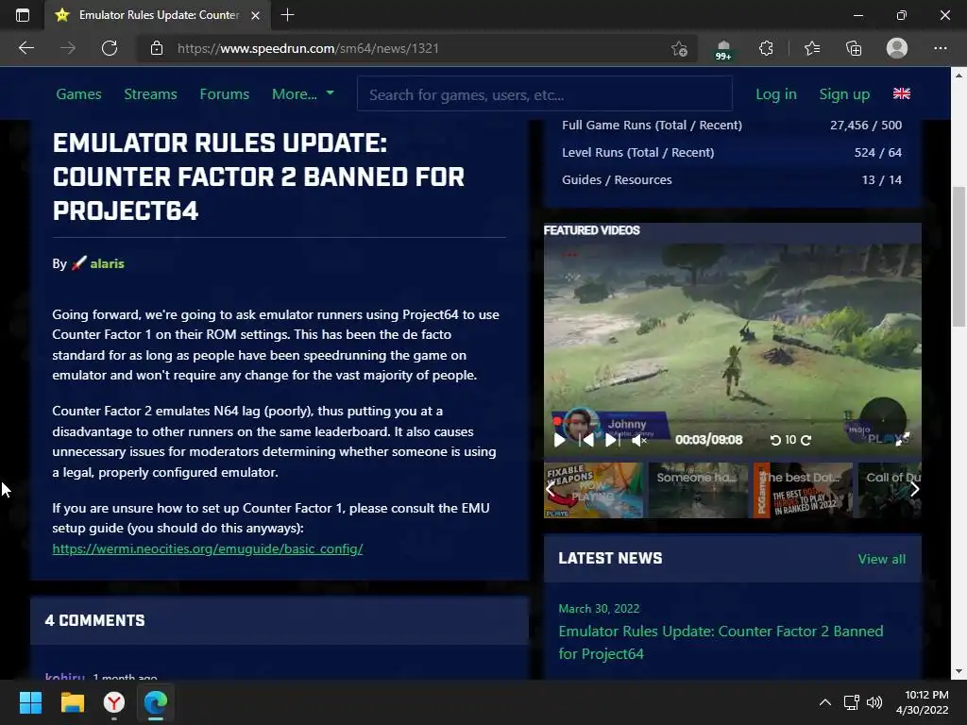This screenshot has height=725, width=967.
Task: Open the Emulator Rules Update news link
Action: (721, 642)
